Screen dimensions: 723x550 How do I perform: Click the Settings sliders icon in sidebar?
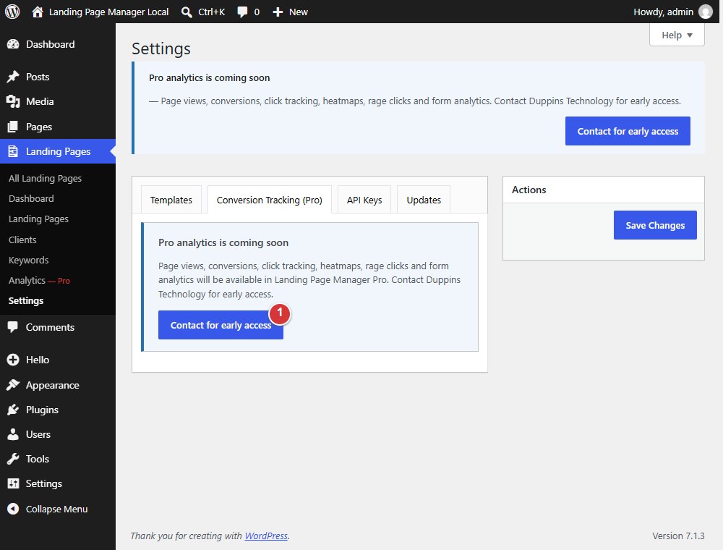pyautogui.click(x=13, y=483)
